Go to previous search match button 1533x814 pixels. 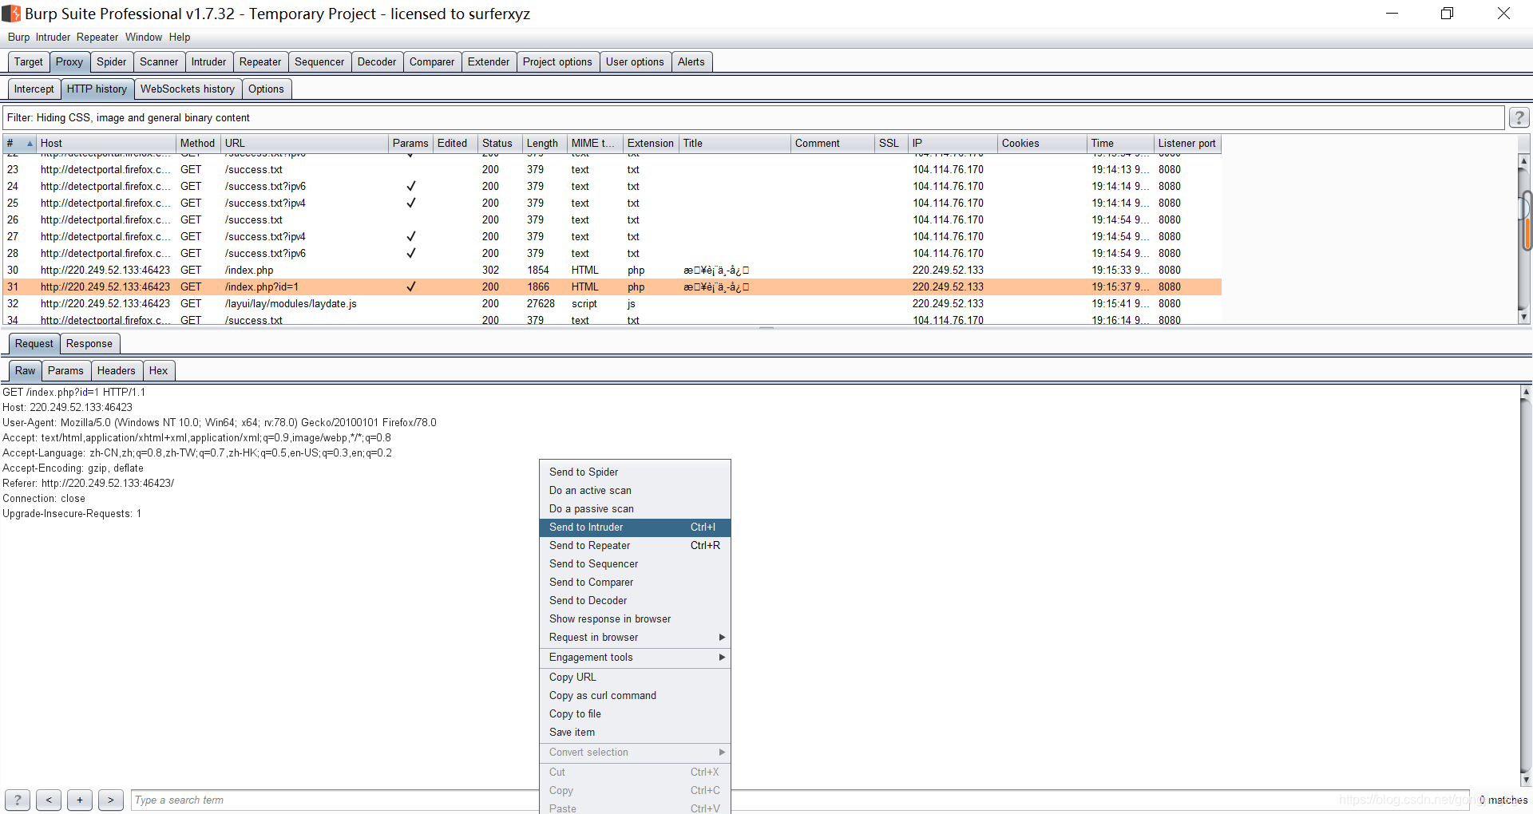coord(49,800)
